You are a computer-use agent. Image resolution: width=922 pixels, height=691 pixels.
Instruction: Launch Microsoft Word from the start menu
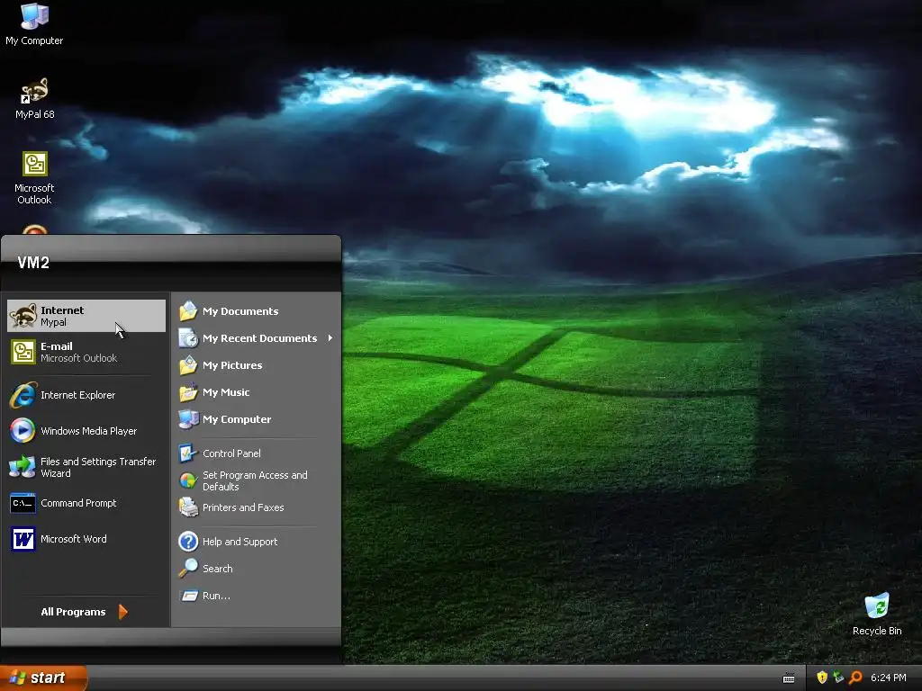click(86, 539)
